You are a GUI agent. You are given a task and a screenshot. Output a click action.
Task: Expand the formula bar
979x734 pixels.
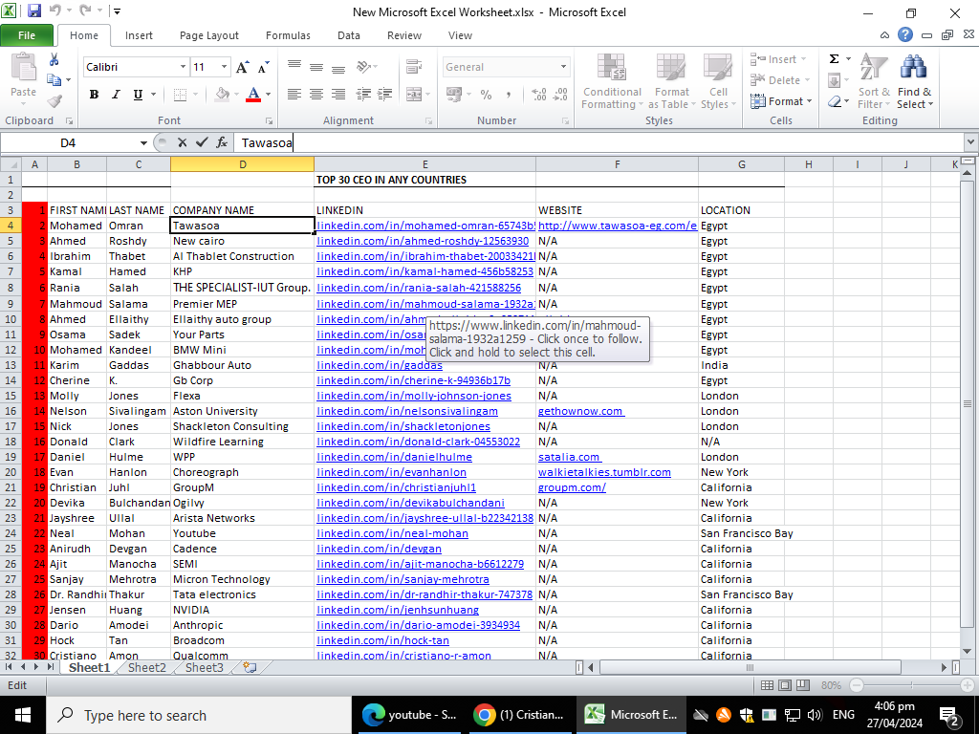click(970, 142)
